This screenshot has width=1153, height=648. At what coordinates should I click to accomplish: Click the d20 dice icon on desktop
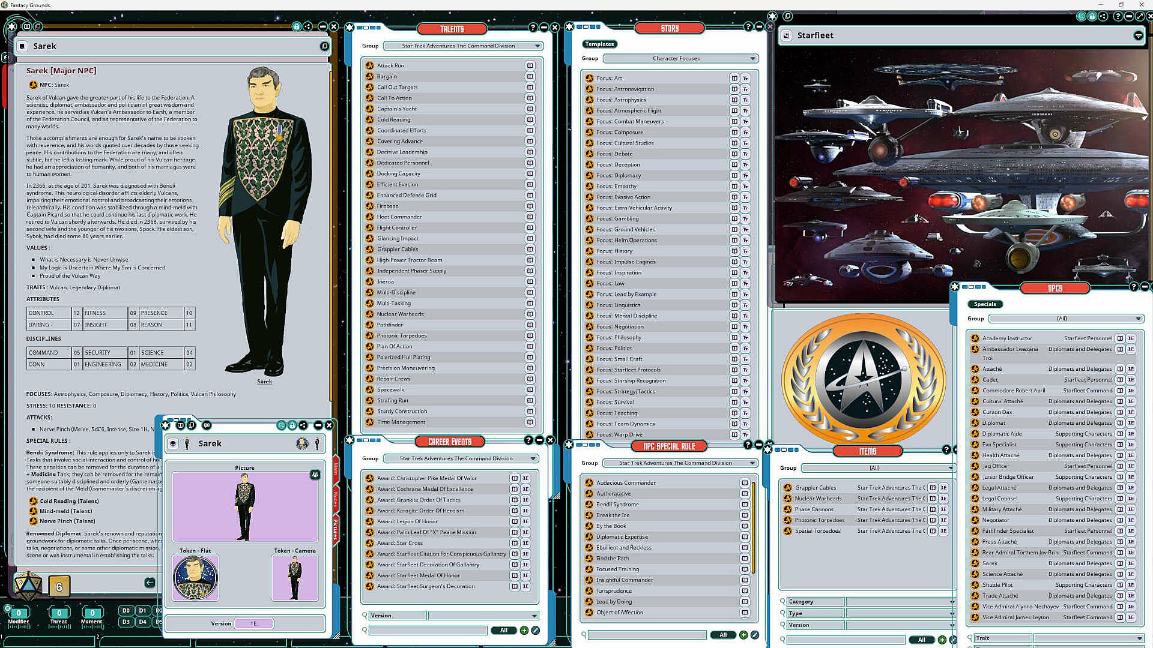pos(28,585)
